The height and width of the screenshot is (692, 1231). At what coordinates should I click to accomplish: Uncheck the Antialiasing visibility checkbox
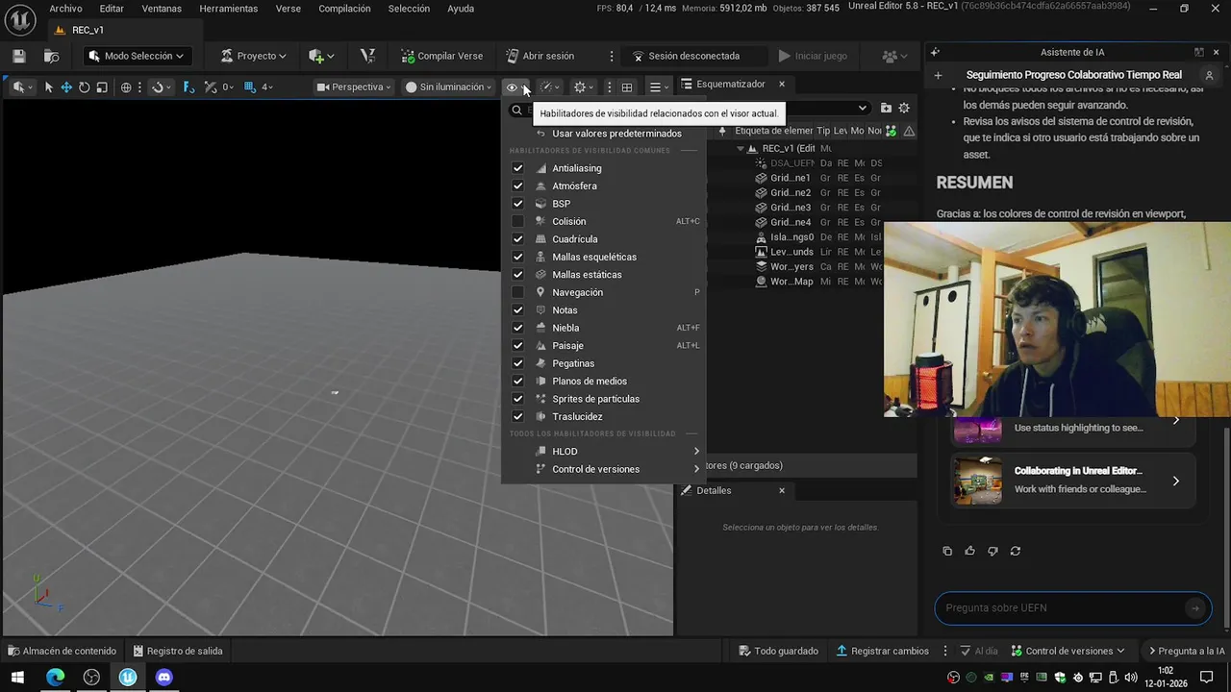click(517, 168)
